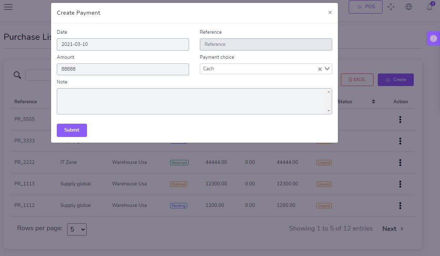Open the rows per page selector
This screenshot has height=256, width=440.
[77, 229]
